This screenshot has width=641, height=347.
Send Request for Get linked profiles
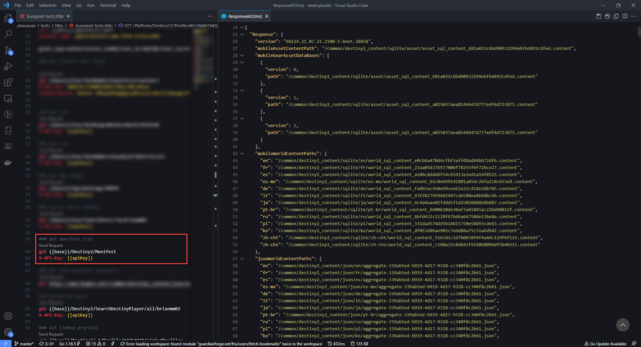51,334
